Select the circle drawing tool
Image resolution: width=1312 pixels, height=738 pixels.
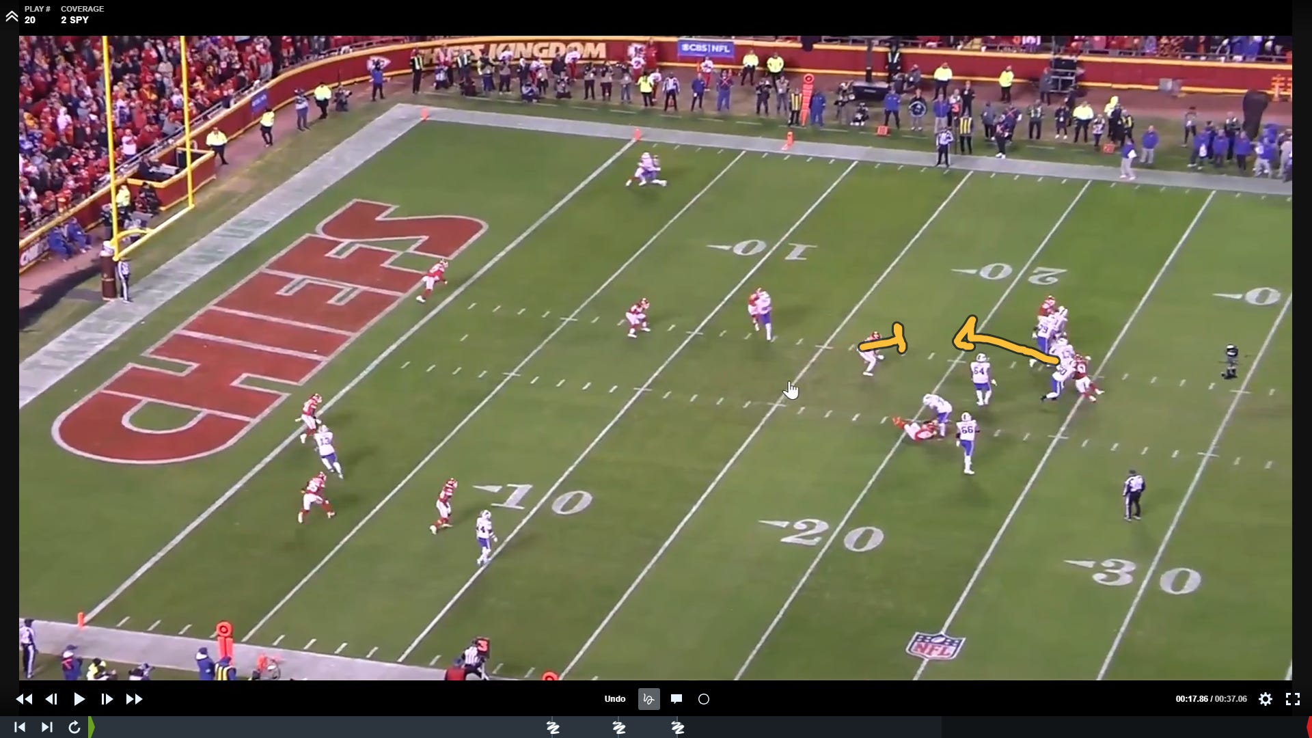[704, 699]
